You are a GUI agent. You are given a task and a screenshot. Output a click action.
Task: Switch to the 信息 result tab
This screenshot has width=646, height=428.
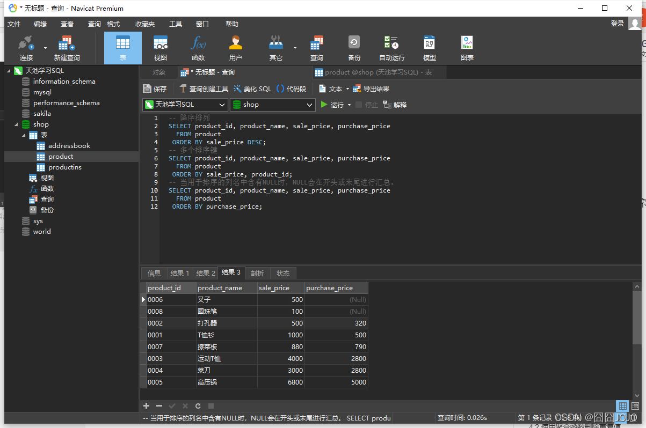click(x=154, y=273)
